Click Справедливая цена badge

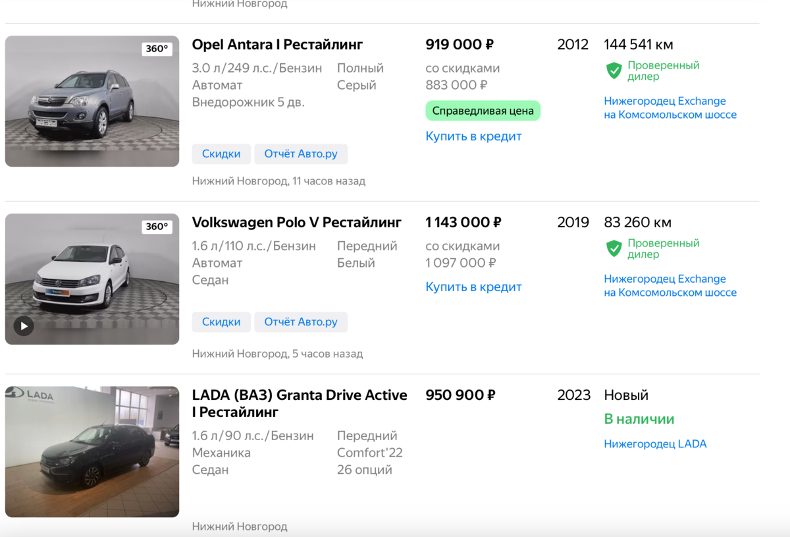click(x=483, y=111)
